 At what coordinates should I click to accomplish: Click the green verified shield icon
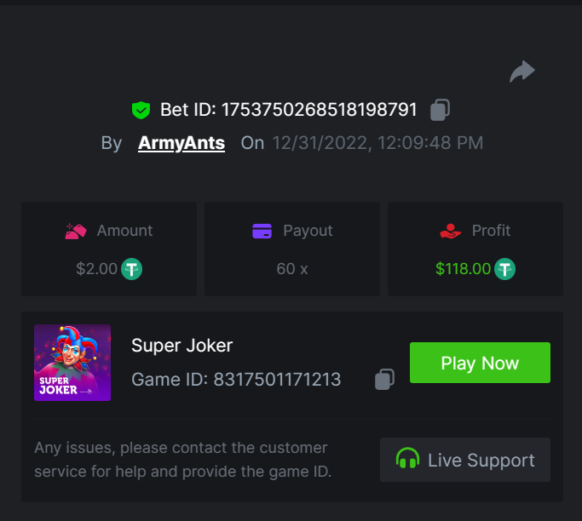[141, 110]
